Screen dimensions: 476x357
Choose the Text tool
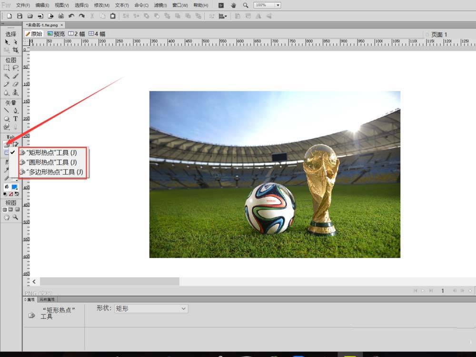click(15, 119)
